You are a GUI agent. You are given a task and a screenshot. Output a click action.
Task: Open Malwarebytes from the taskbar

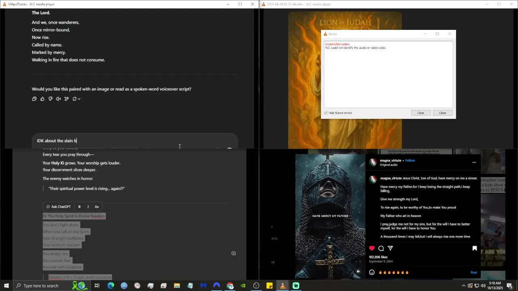coord(203,286)
